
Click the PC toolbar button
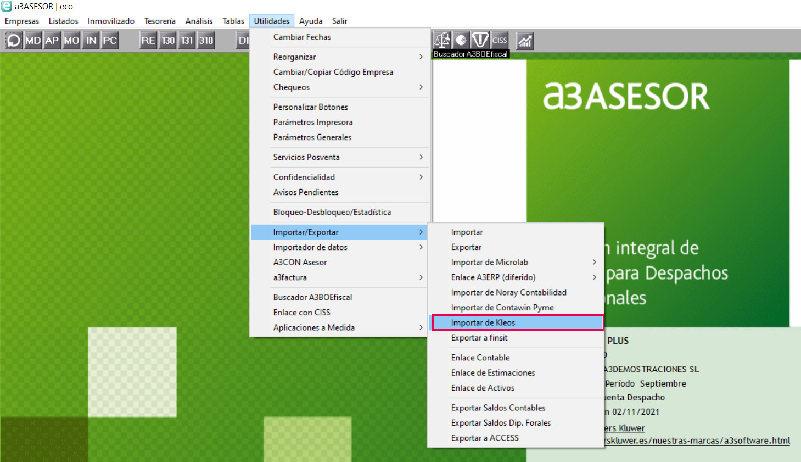(110, 41)
